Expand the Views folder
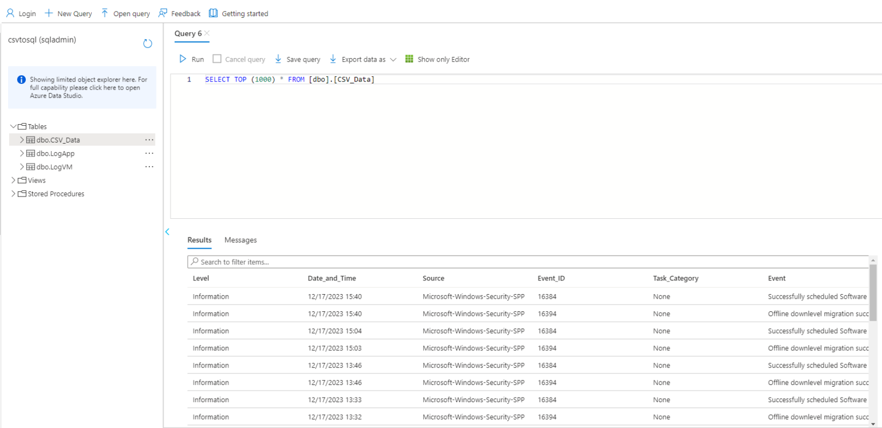Viewport: 882px width, 428px height. [x=13, y=180]
